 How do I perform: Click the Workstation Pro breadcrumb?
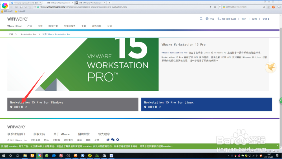click(28, 34)
